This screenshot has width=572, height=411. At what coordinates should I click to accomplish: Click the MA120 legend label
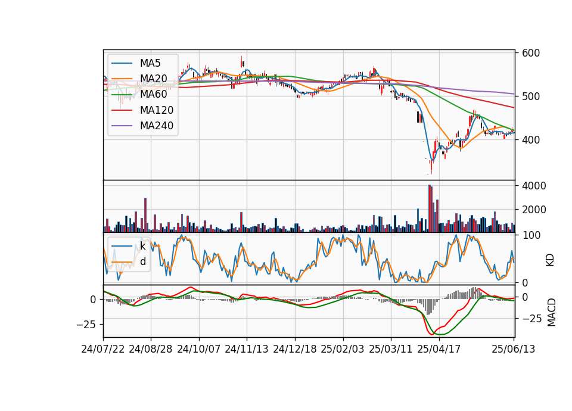pyautogui.click(x=157, y=110)
